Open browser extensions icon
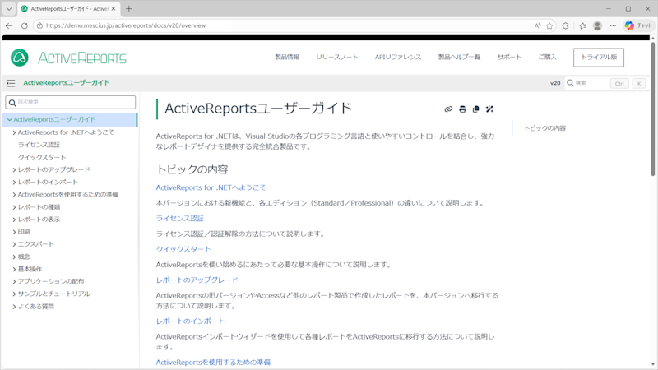The height and width of the screenshot is (370, 658). [565, 25]
